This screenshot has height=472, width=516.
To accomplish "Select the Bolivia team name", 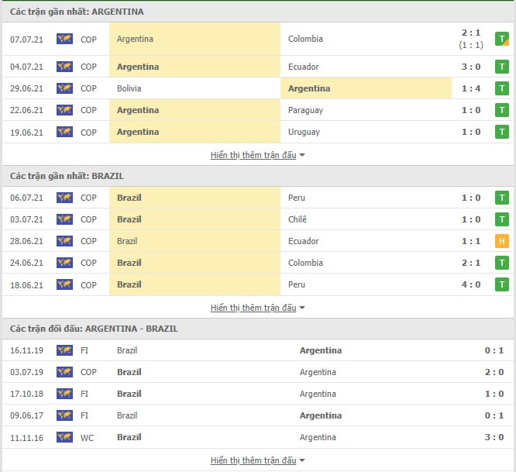I will pyautogui.click(x=129, y=88).
